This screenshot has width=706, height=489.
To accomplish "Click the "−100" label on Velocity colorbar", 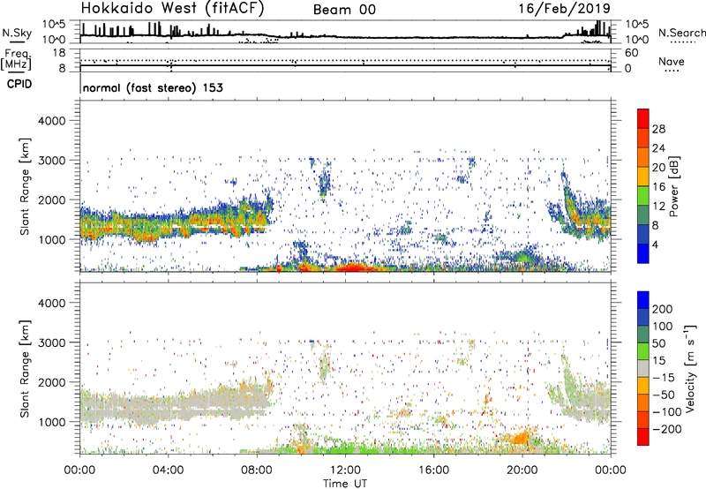I will [666, 411].
